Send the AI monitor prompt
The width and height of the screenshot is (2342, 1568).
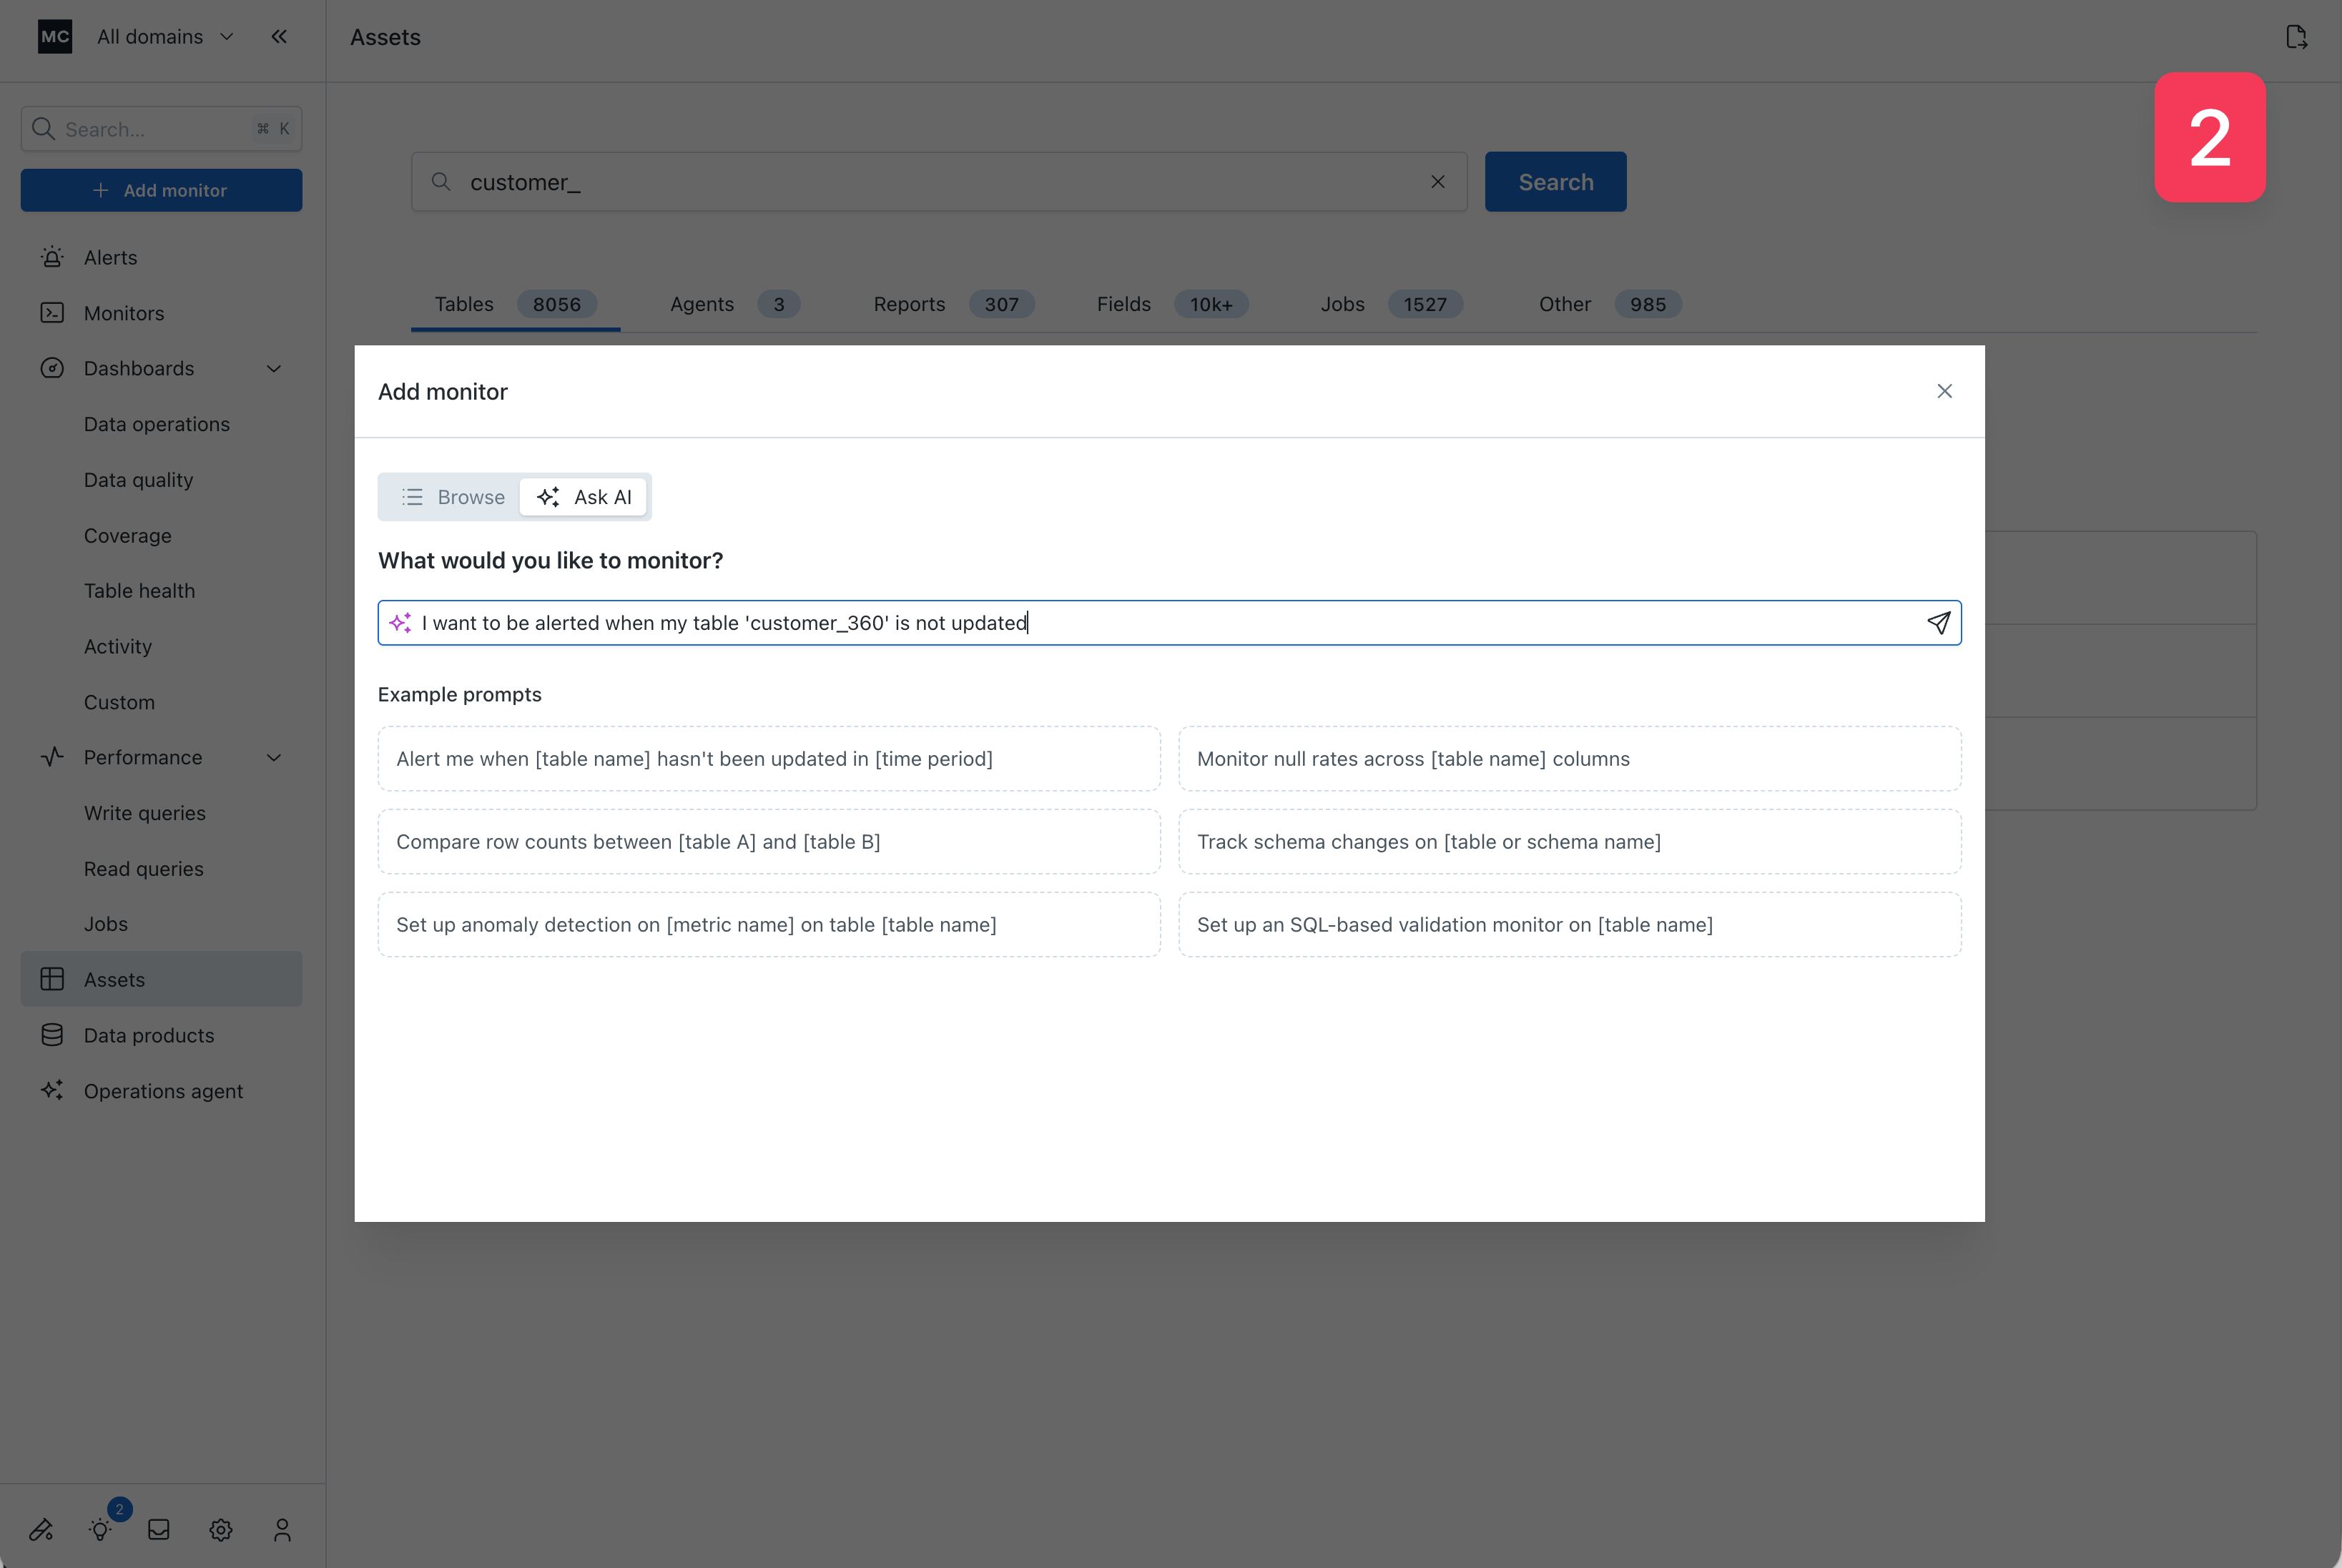tap(1938, 623)
